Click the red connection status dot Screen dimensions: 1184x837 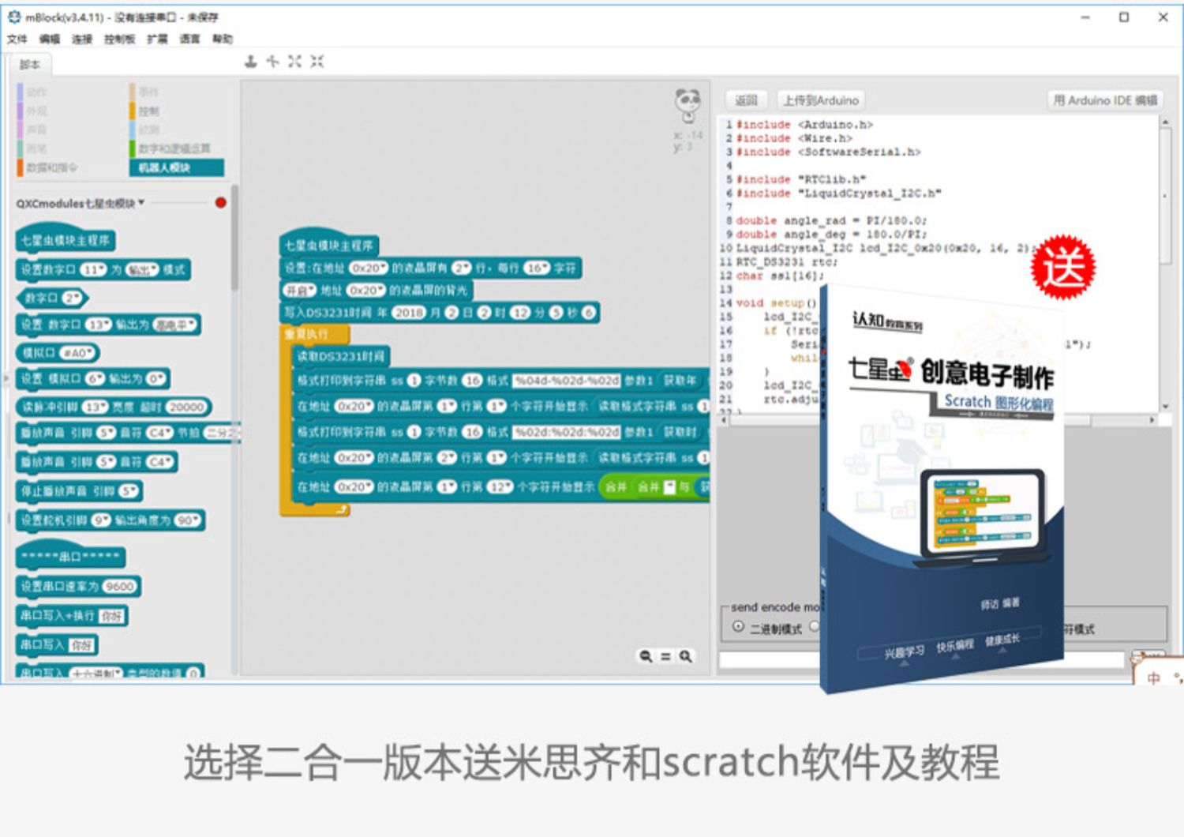pyautogui.click(x=221, y=203)
